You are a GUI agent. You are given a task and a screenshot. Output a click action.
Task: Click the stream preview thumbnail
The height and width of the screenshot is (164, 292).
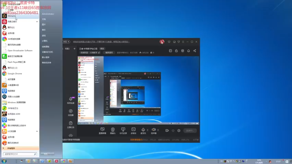point(138,90)
